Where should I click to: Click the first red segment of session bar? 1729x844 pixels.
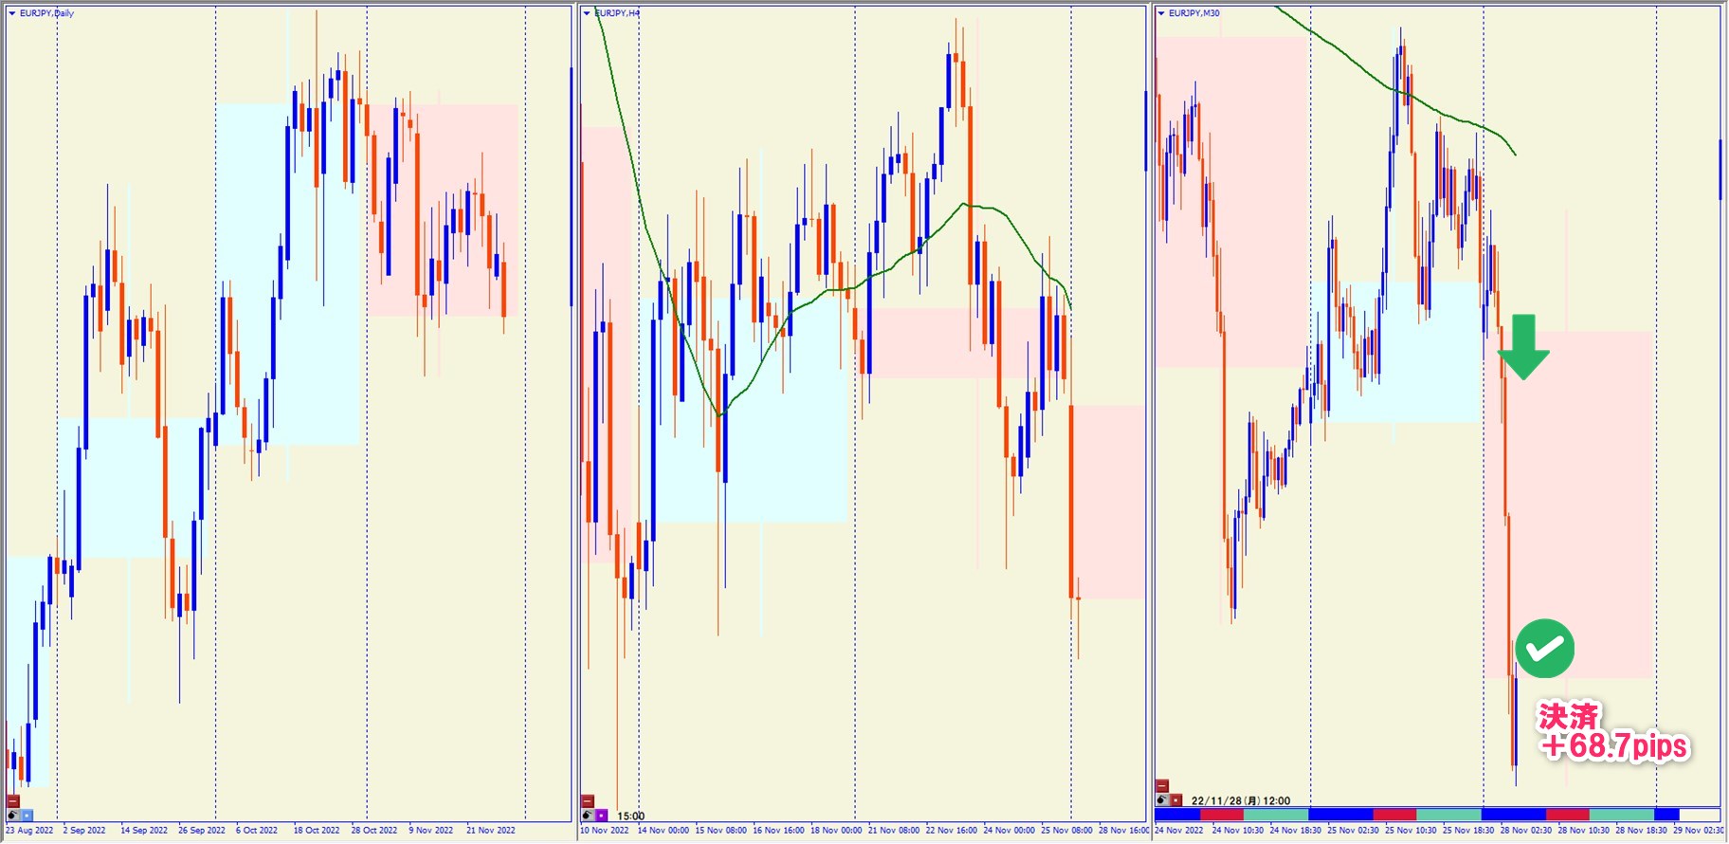(1221, 815)
